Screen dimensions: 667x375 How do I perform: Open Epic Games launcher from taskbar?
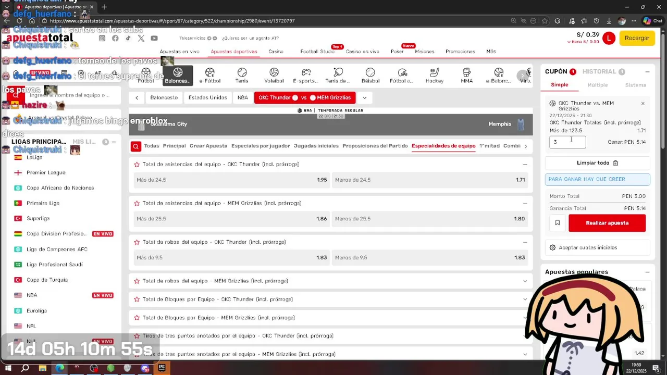click(x=162, y=368)
